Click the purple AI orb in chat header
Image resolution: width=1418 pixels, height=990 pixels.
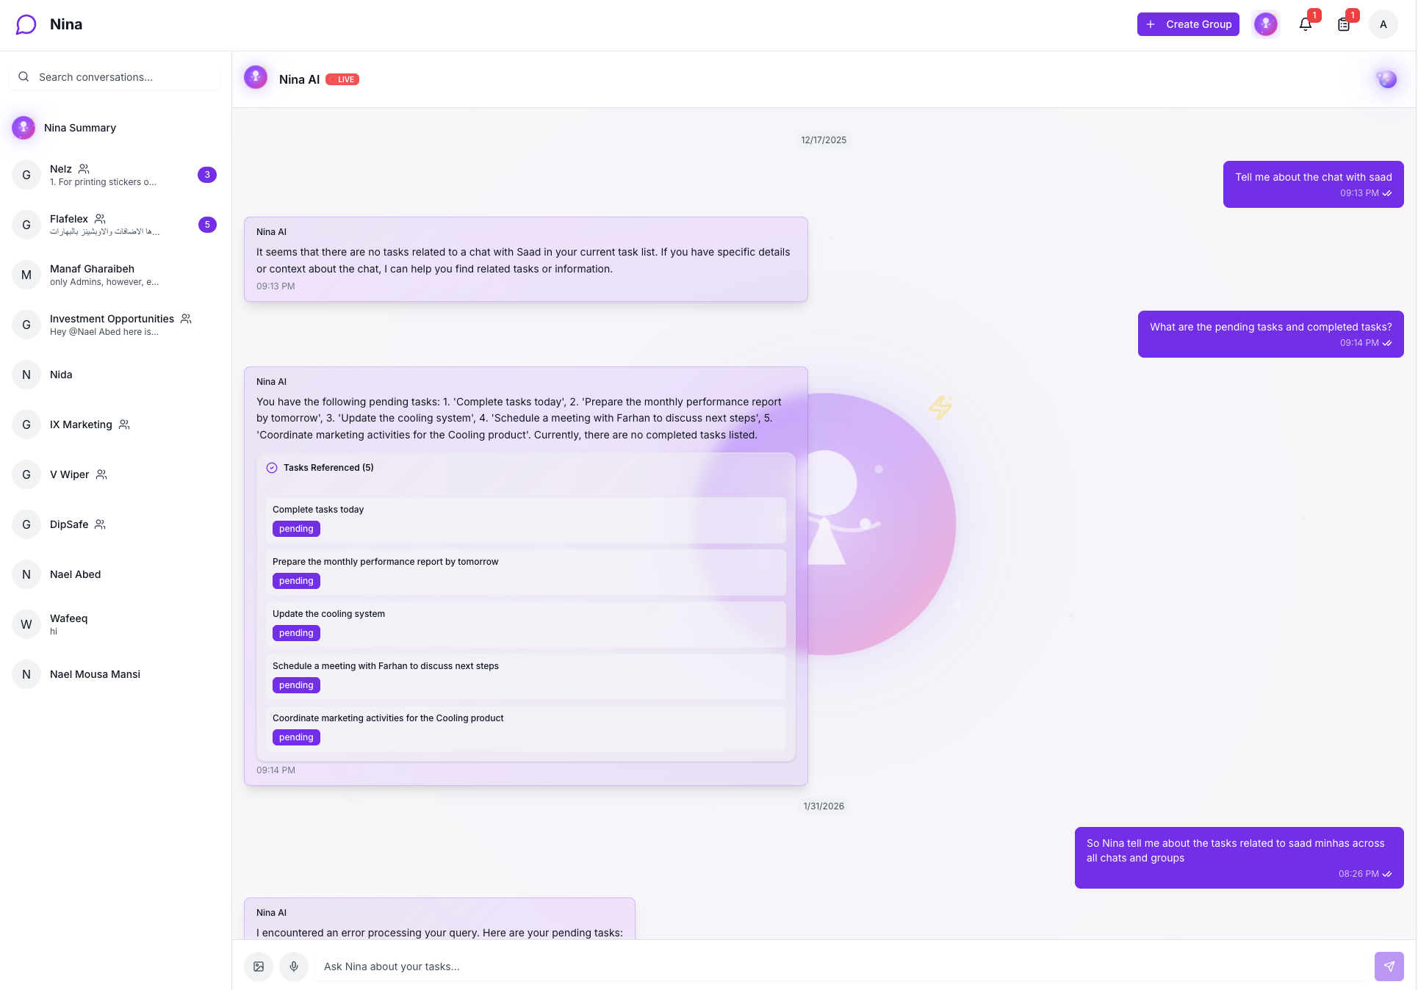(x=1386, y=79)
